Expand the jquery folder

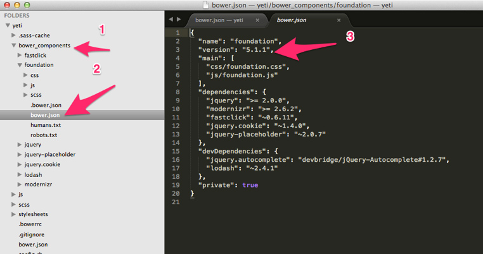pyautogui.click(x=20, y=144)
